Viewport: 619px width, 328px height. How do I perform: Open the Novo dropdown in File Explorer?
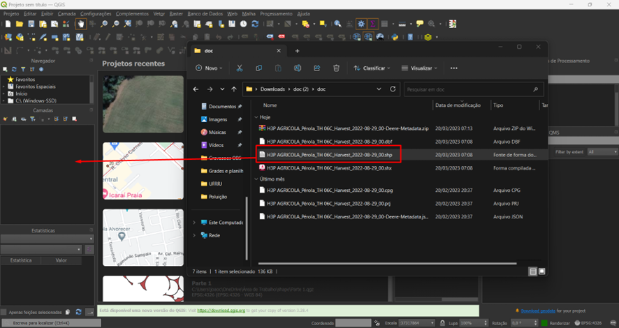pos(209,68)
